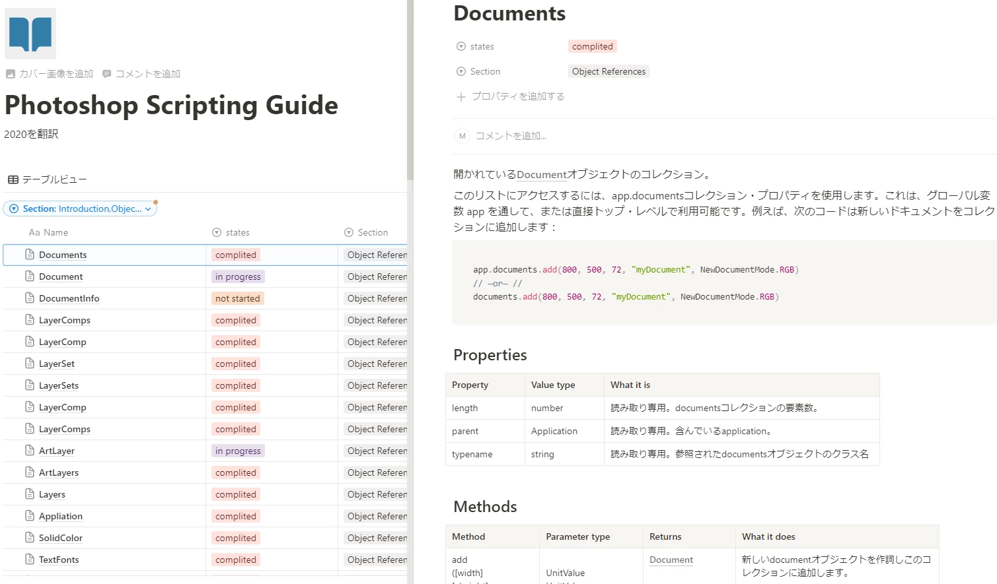Click the 2020を翻訳 description text
The height and width of the screenshot is (584, 997).
[31, 134]
